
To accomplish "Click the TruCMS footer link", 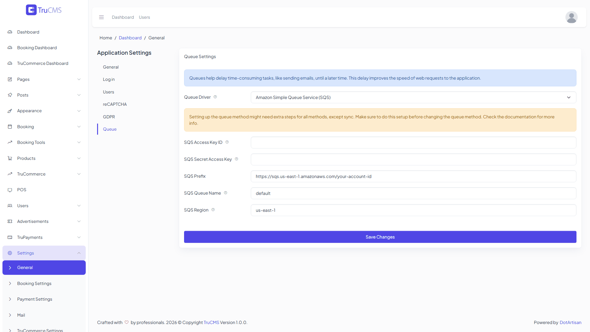I will coord(211,322).
